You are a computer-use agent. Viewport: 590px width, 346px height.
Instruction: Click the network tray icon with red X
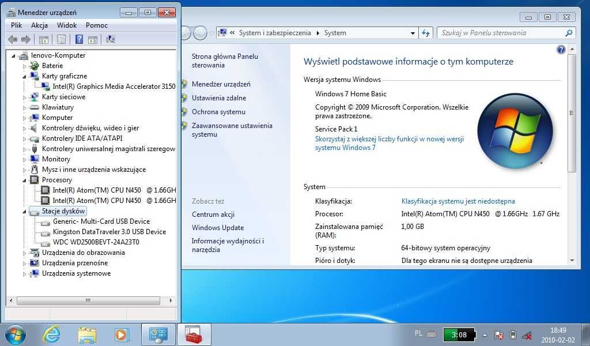tap(527, 334)
